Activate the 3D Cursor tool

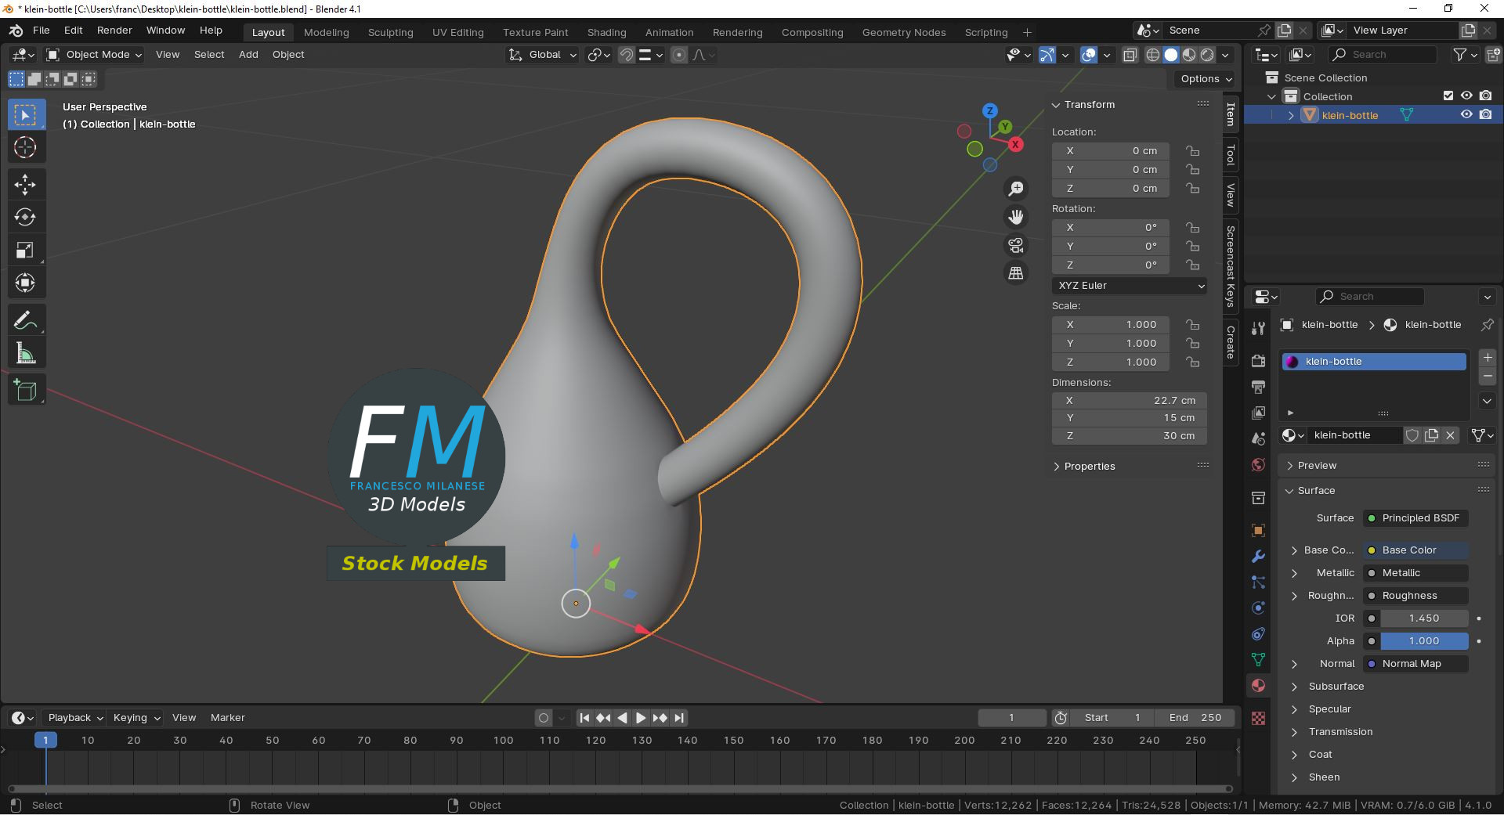tap(25, 147)
